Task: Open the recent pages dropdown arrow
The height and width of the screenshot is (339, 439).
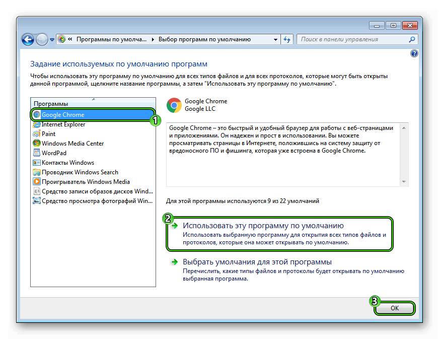Action: point(52,40)
